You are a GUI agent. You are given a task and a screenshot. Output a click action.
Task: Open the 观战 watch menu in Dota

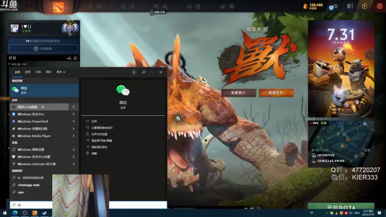(x=161, y=6)
